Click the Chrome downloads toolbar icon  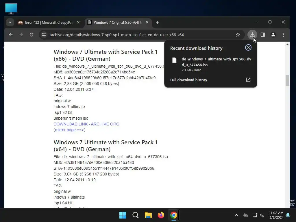252,35
